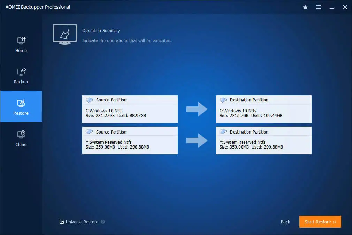Image resolution: width=352 pixels, height=235 pixels.
Task: Click 'Indicate the operations that will be executed.' text
Action: click(127, 41)
